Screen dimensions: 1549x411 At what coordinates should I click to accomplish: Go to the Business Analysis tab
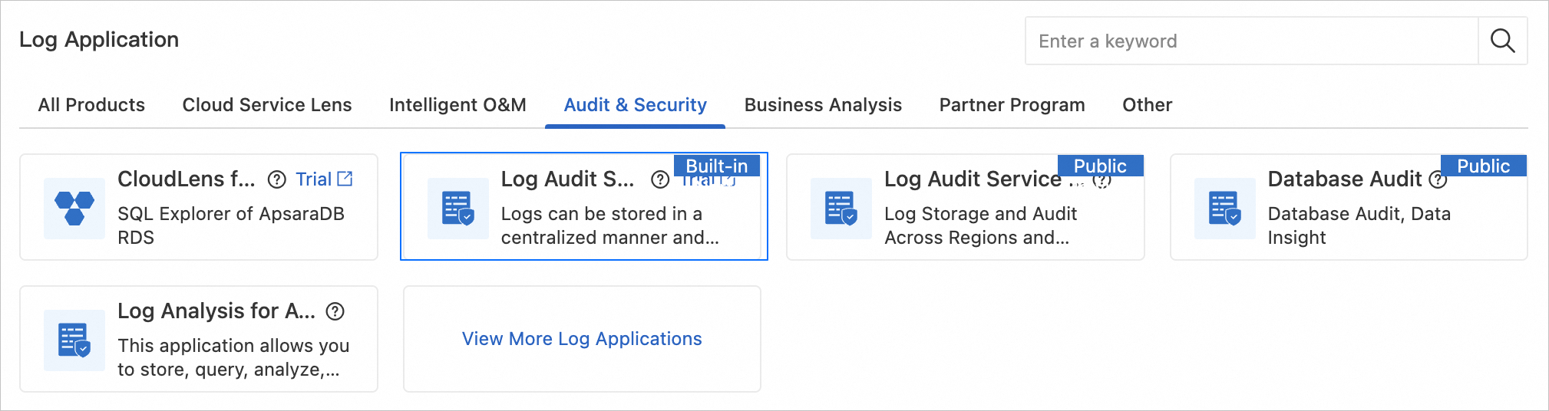click(x=823, y=105)
